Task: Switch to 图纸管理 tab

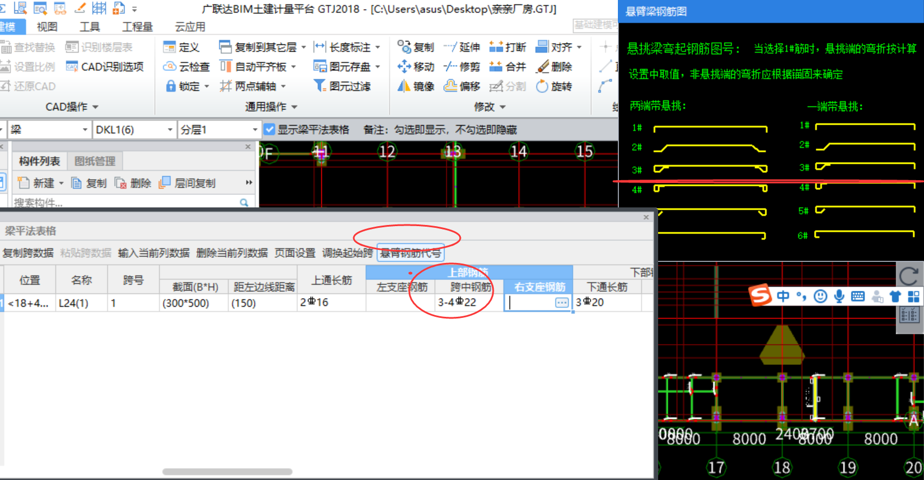Action: [x=95, y=161]
